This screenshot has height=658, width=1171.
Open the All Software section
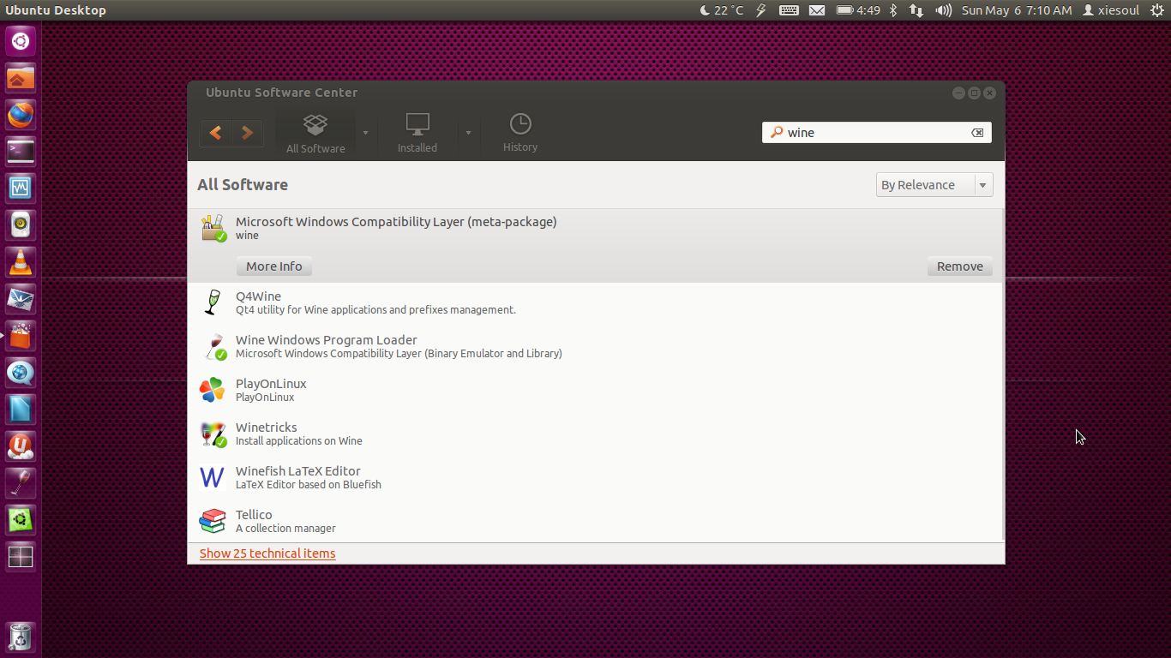(x=315, y=134)
